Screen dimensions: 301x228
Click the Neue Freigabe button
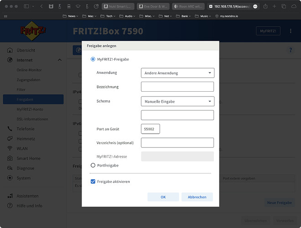280,202
